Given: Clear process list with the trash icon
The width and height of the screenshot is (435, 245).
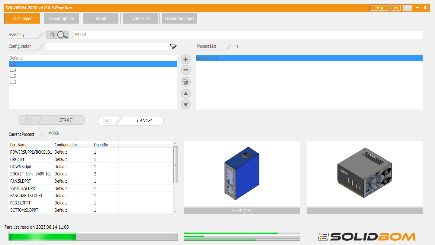Looking at the screenshot, I should click(x=186, y=82).
